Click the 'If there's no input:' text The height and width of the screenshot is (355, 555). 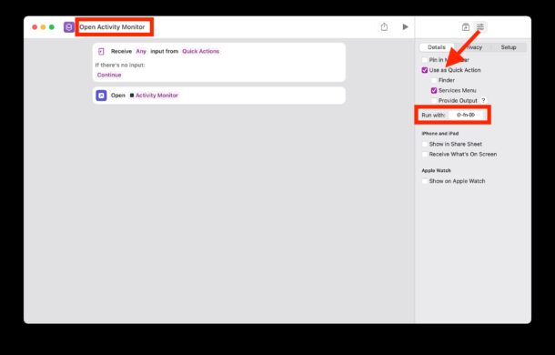(x=120, y=66)
